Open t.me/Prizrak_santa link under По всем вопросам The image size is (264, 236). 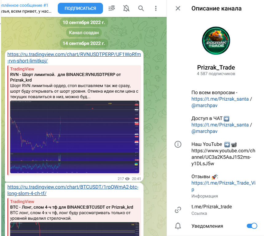point(220,99)
